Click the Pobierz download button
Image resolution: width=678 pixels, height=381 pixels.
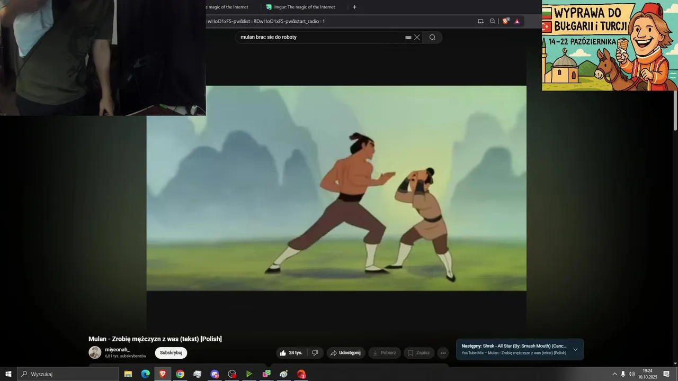point(384,353)
